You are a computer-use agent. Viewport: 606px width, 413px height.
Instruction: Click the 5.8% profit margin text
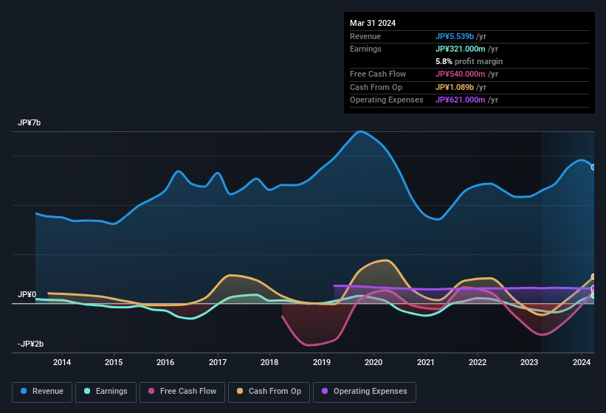point(469,61)
